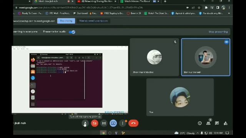Screen dimensions: 246x138
Task: Show hidden system tray icons chevron
Action: click(198, 133)
